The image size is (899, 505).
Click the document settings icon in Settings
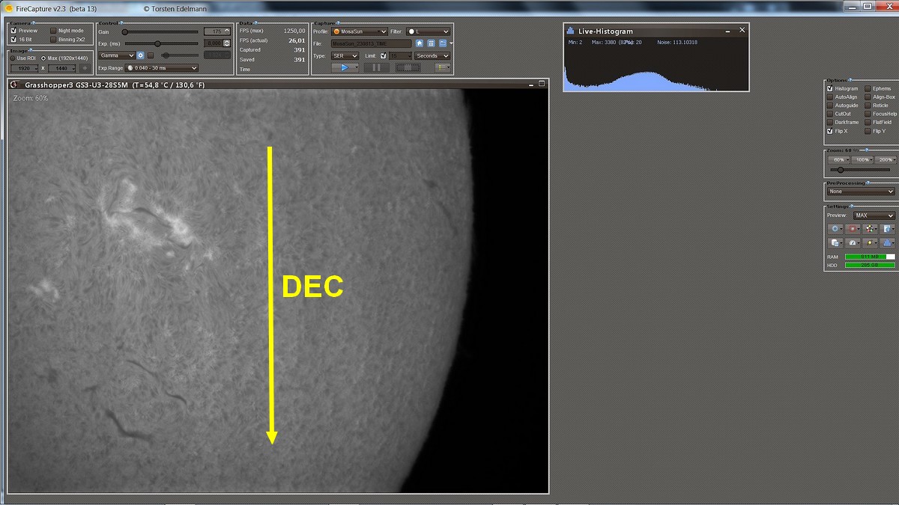pyautogui.click(x=888, y=228)
